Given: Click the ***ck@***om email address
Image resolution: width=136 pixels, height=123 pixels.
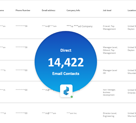Looking at the screenshot, I should click(x=49, y=113).
